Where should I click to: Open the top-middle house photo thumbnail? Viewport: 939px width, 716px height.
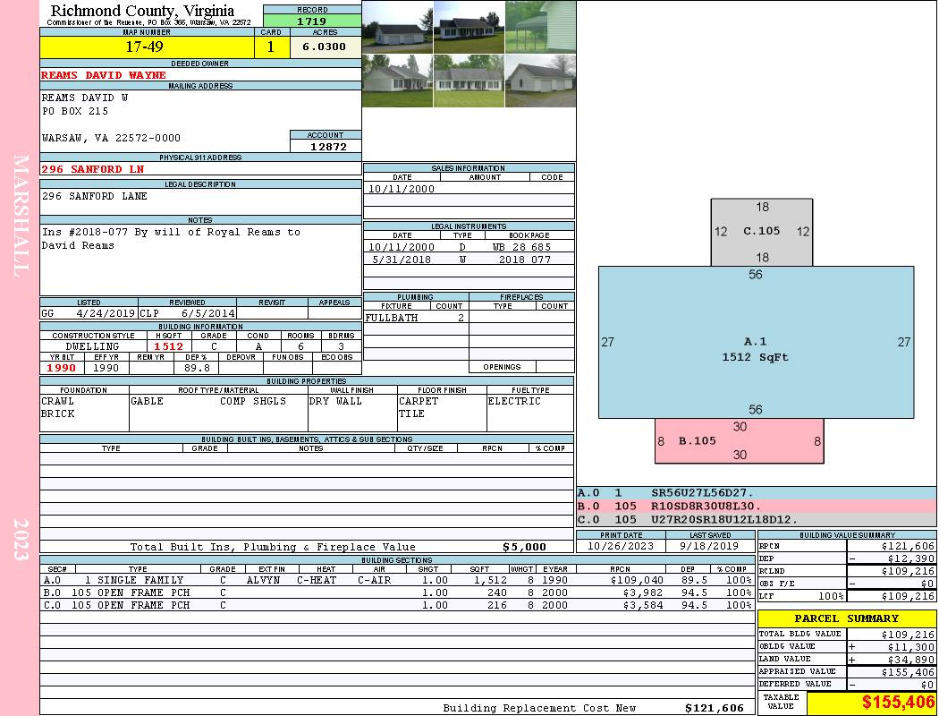(469, 27)
